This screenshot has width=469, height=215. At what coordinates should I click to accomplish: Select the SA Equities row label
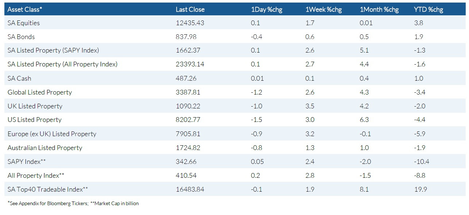tap(24, 23)
